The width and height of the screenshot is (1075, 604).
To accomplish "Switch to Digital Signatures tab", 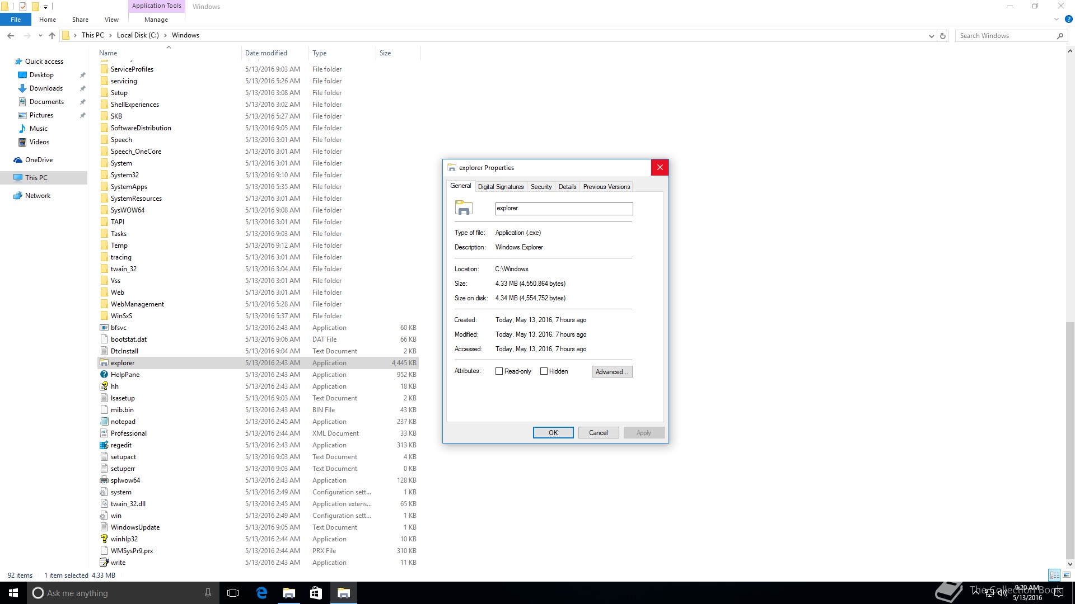I will pyautogui.click(x=501, y=187).
